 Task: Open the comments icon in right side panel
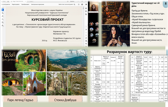pyautogui.click(x=86, y=11)
